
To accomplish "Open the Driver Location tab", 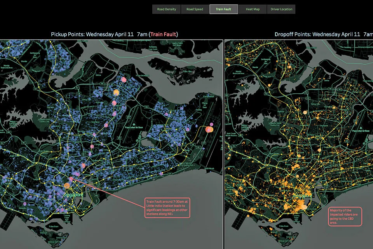I will coord(282,9).
